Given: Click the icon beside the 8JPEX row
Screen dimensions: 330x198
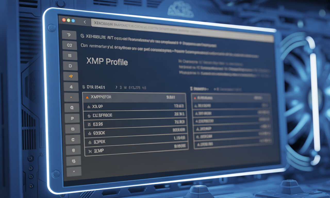Looking at the screenshot, I should (90, 142).
